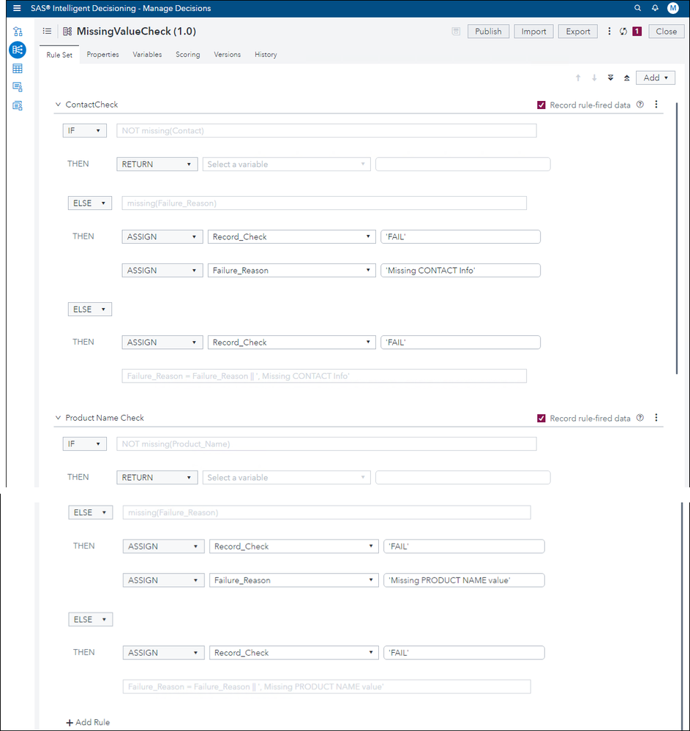Image resolution: width=690 pixels, height=731 pixels.
Task: Click the move-to-bottom double arrow icon
Action: [x=610, y=78]
